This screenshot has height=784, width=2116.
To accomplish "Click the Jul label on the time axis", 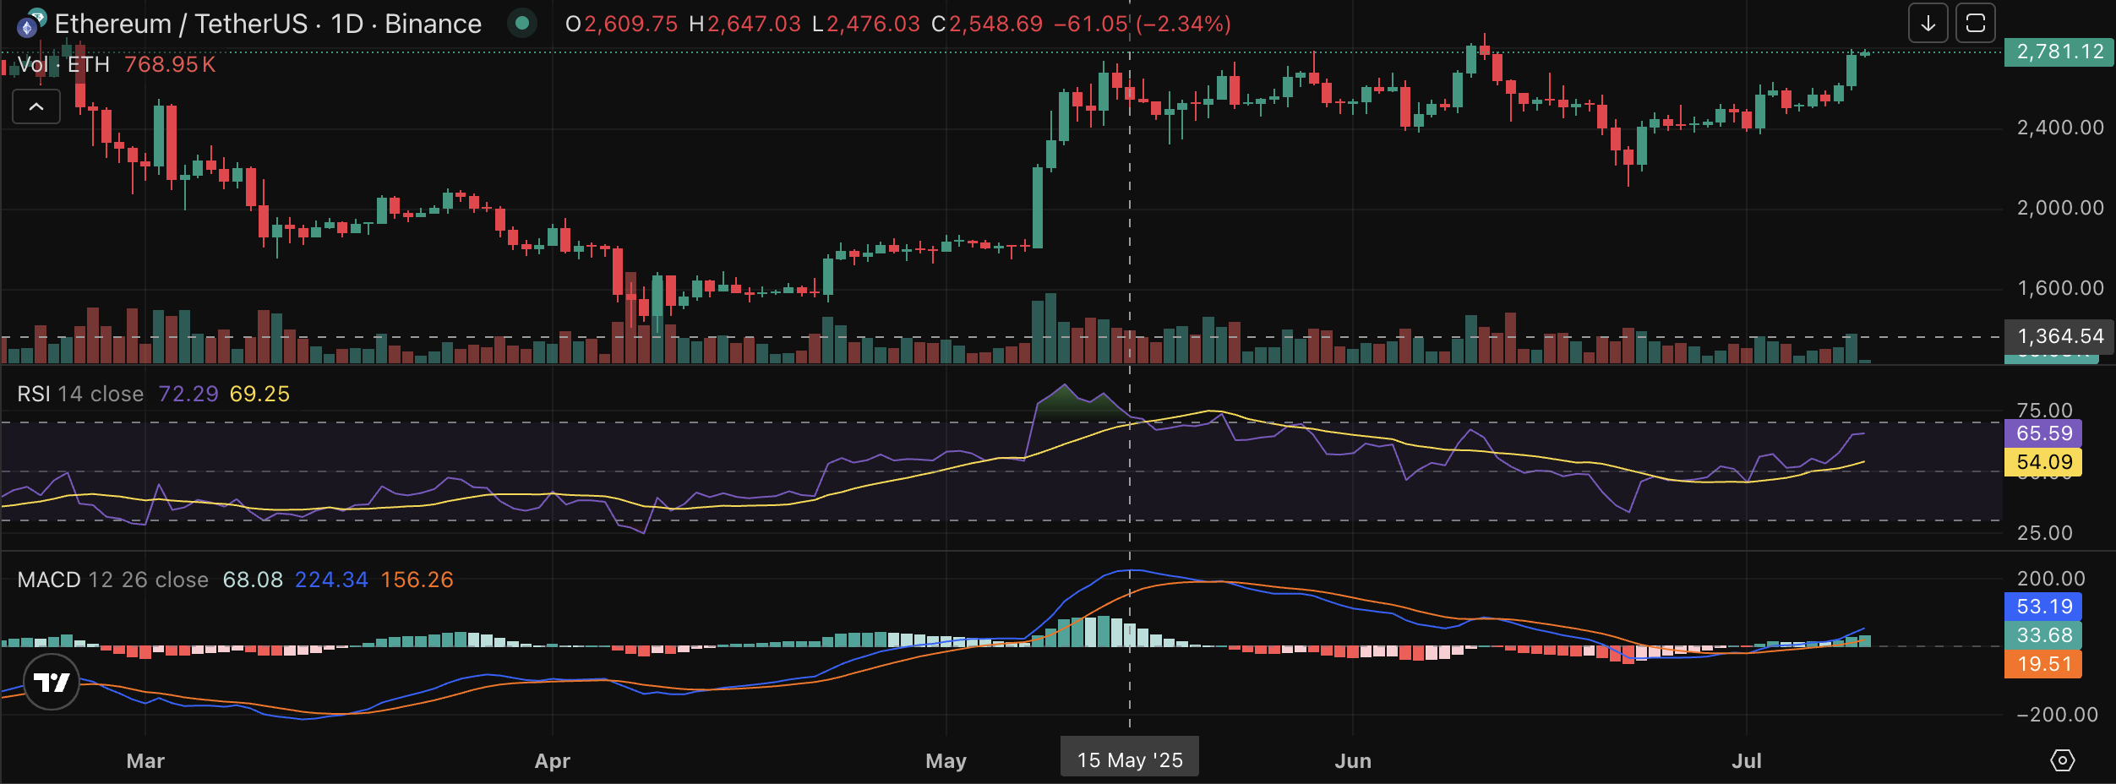I will [x=1747, y=761].
